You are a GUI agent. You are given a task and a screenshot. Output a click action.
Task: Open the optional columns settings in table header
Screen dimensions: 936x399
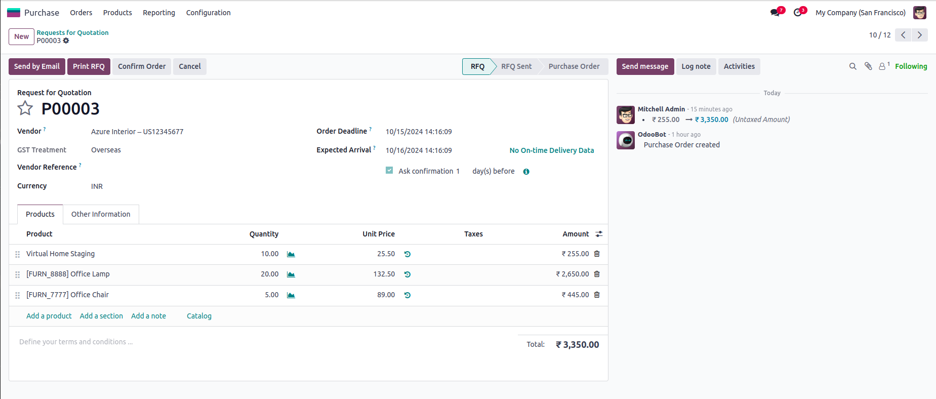click(x=599, y=234)
